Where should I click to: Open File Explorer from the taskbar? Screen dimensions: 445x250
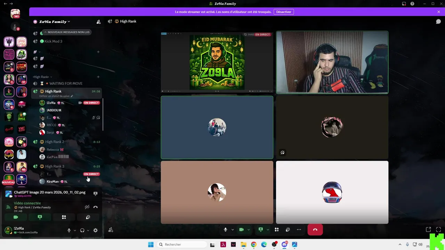pos(243,244)
